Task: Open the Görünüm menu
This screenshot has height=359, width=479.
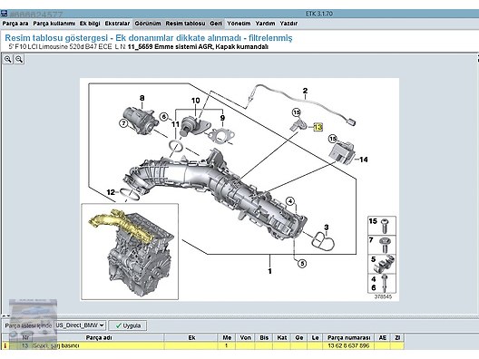Action: [x=148, y=24]
